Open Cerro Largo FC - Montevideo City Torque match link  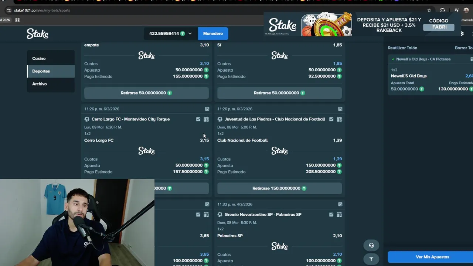(x=130, y=119)
